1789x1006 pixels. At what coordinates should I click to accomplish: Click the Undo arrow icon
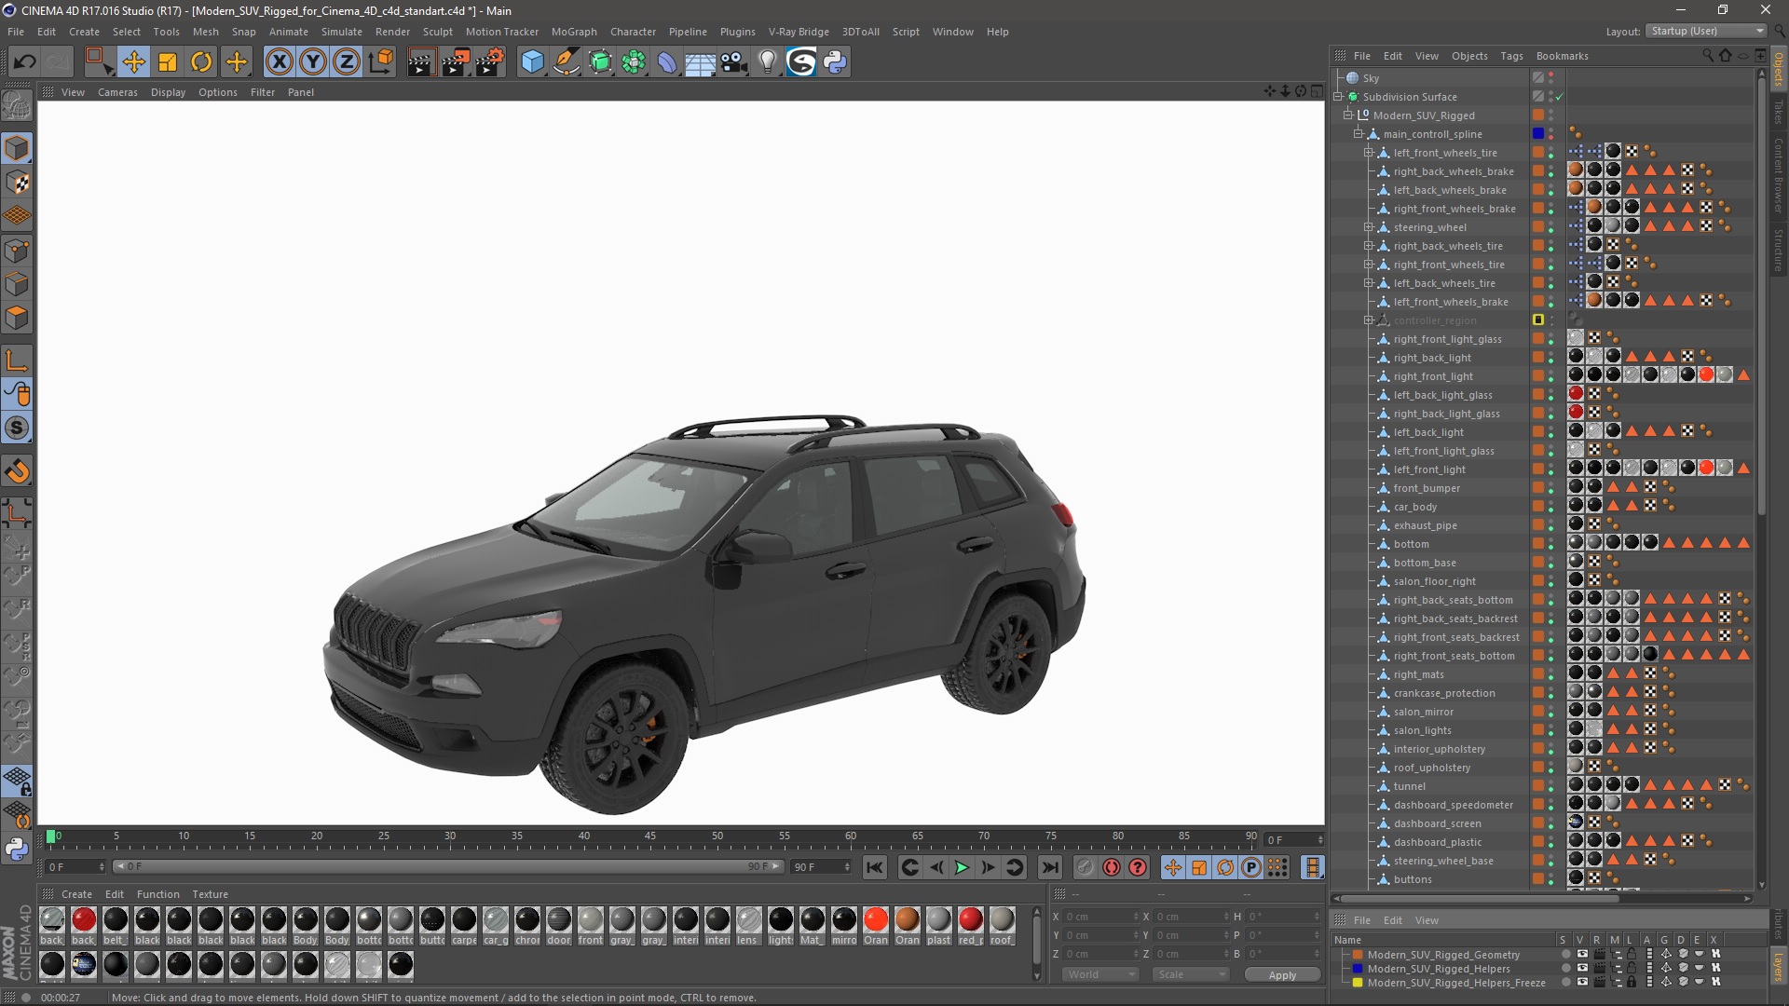coord(25,62)
